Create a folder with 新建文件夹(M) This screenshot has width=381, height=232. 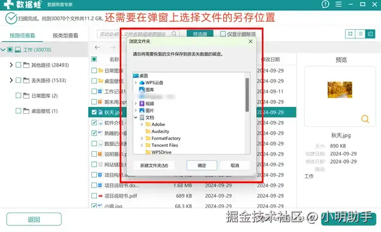[x=154, y=165]
